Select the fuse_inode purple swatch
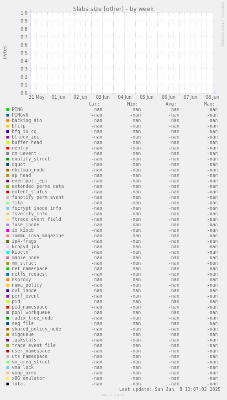Image resolution: width=227 pixels, height=400 pixels. click(x=8, y=225)
